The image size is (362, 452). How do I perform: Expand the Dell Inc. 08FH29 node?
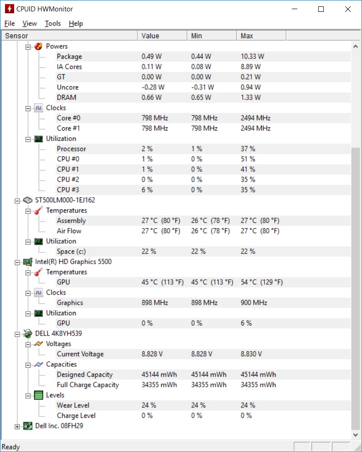17,426
